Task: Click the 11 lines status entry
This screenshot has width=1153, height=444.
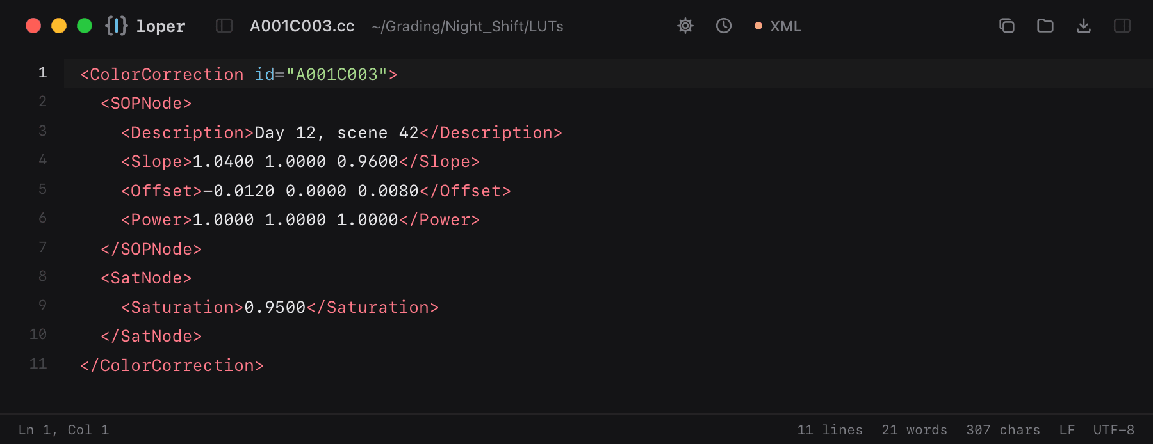Action: coord(830,430)
